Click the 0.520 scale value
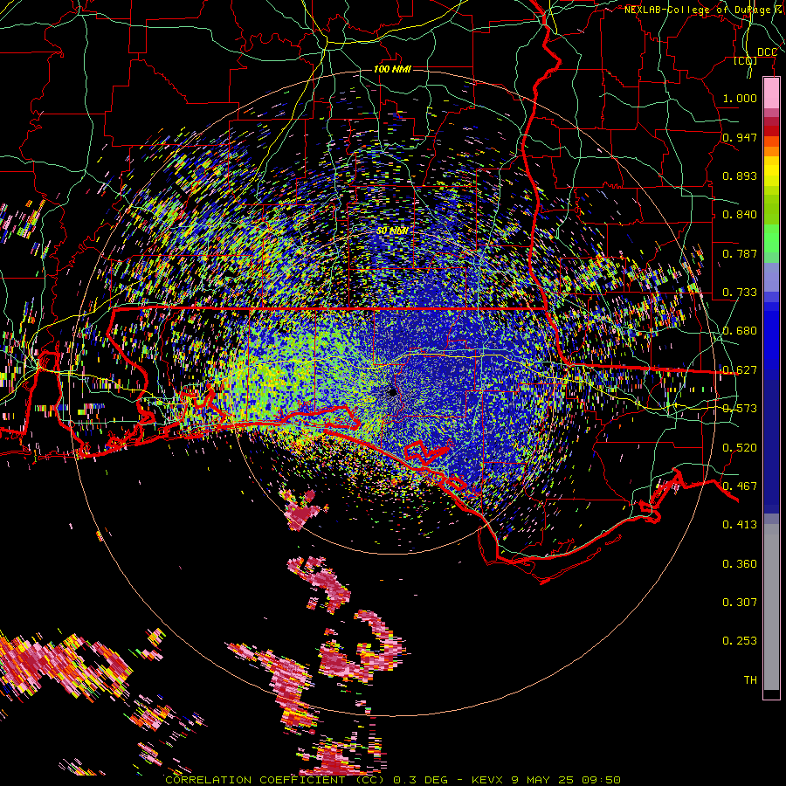Image resolution: width=786 pixels, height=786 pixels. [740, 448]
